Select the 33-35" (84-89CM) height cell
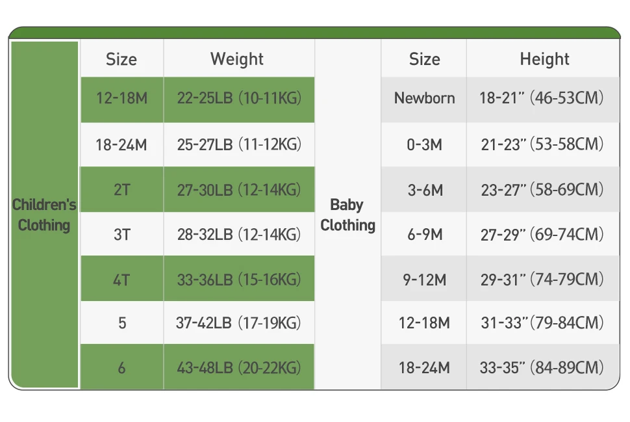The width and height of the screenshot is (630, 422). tap(542, 367)
